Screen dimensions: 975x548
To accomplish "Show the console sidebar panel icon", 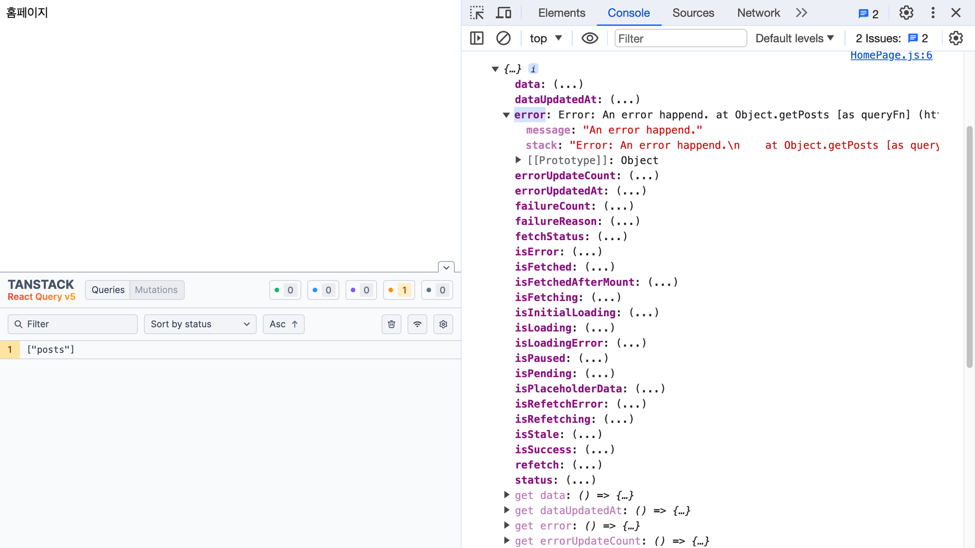I will (x=477, y=38).
